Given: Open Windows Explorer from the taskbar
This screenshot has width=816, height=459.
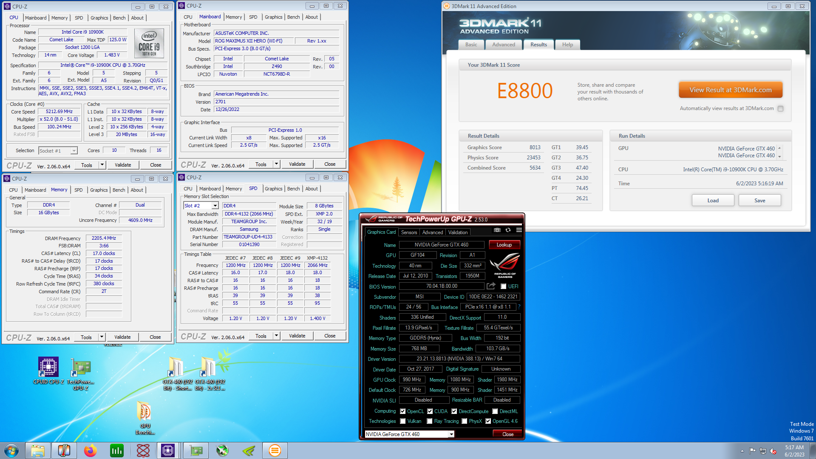Looking at the screenshot, I should point(38,450).
